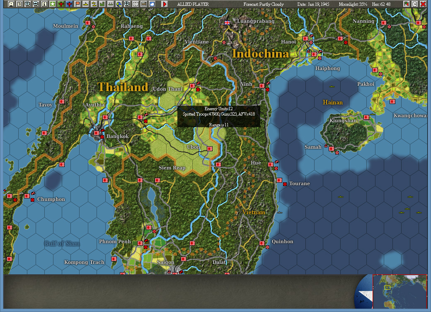The image size is (431, 312).
Task: Select the Japanese flag near Kompong Trach
Action: [114, 259]
